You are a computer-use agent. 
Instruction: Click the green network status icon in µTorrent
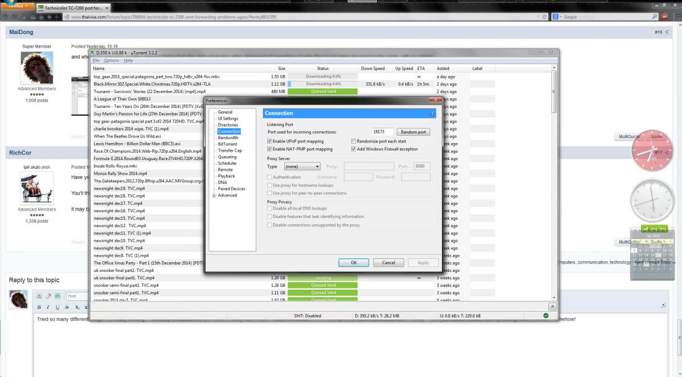546,316
